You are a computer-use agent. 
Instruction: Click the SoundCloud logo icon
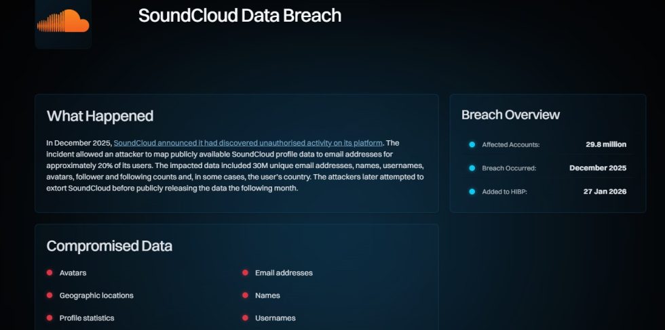[x=63, y=22]
